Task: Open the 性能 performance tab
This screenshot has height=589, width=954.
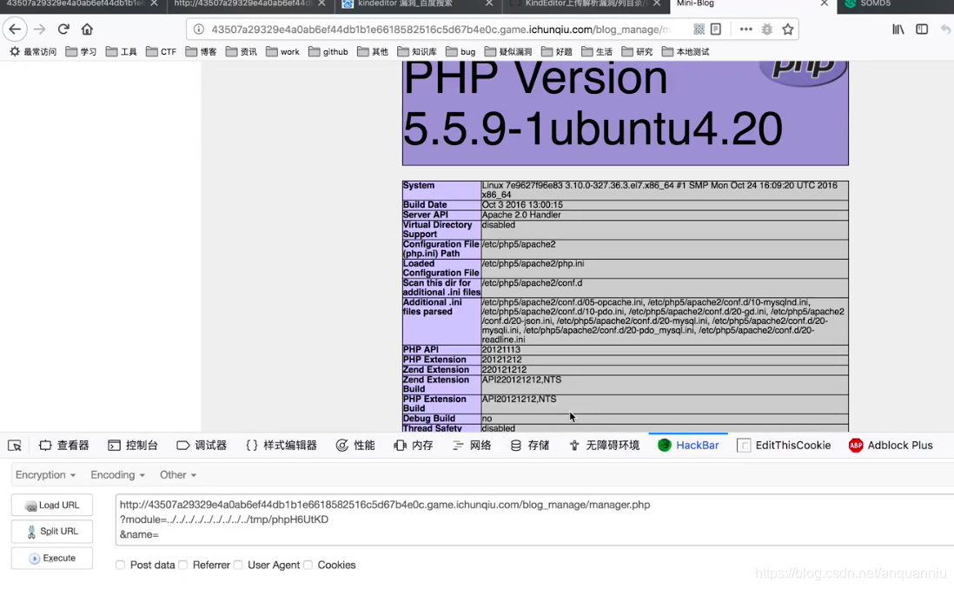Action: tap(355, 446)
